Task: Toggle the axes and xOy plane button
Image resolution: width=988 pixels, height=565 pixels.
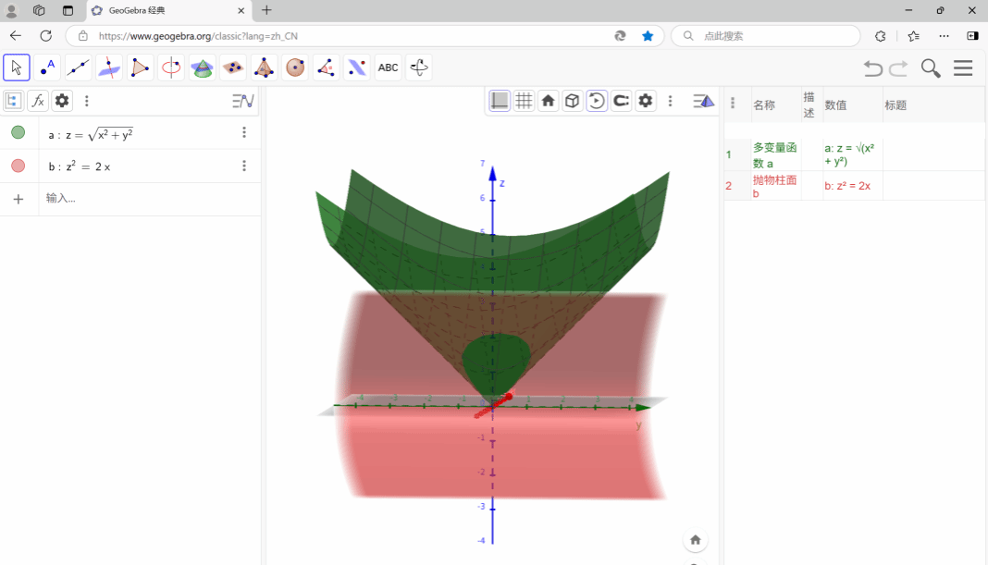Action: (x=500, y=101)
